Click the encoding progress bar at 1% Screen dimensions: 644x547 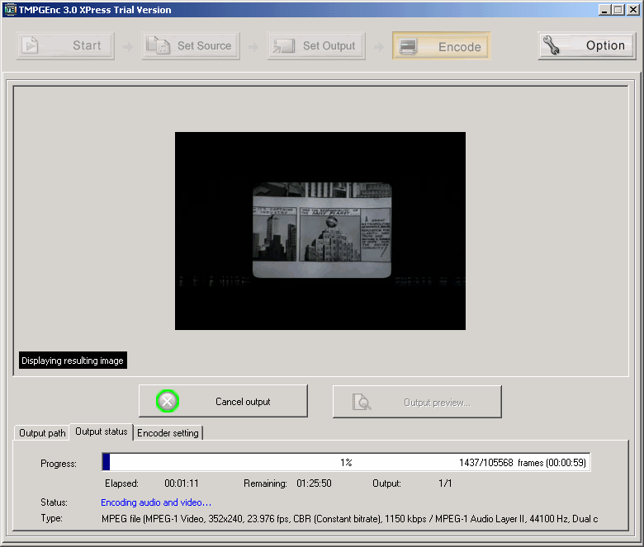pyautogui.click(x=346, y=463)
